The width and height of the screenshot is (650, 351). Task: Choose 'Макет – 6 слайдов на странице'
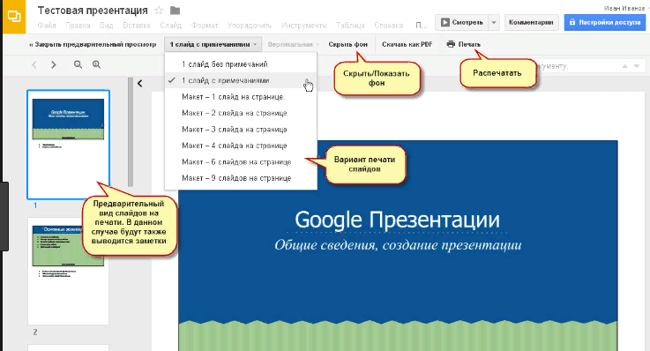pos(241,161)
